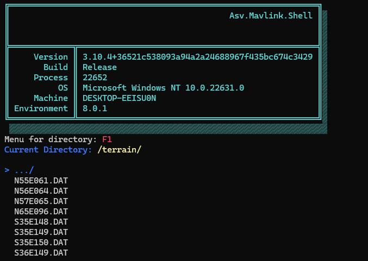Select file N65E096.DAT
This screenshot has height=261, width=368.
(41, 212)
